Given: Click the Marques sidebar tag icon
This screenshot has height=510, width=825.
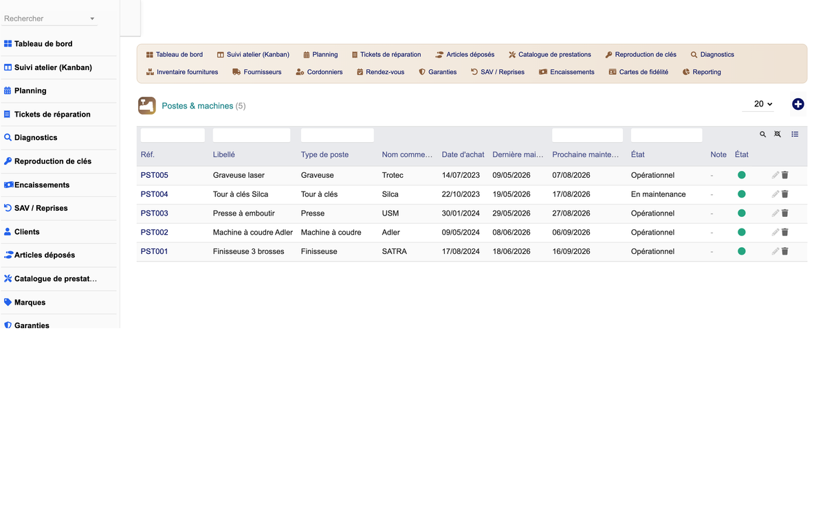Looking at the screenshot, I should [8, 302].
